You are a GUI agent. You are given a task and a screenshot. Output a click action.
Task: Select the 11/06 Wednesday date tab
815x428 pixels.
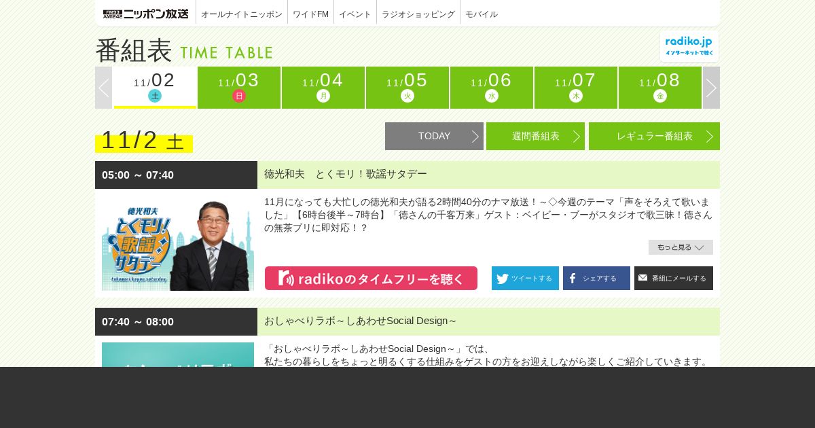pyautogui.click(x=492, y=88)
